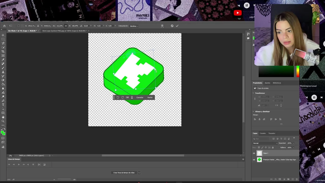Cancel transform with circle-slash icon

(x=172, y=26)
